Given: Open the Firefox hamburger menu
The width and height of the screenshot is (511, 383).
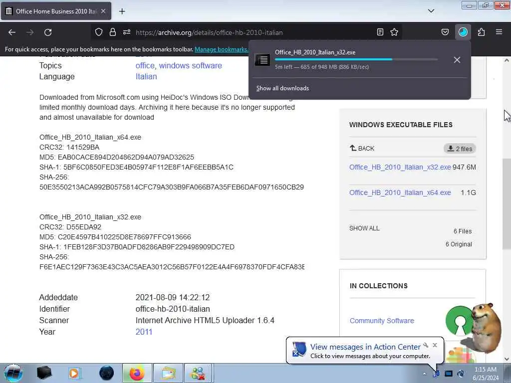Looking at the screenshot, I should tap(499, 32).
